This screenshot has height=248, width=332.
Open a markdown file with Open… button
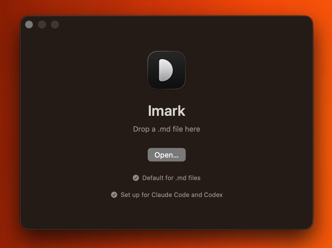(167, 155)
